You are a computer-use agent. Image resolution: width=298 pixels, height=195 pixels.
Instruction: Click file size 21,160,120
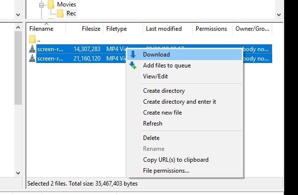[x=87, y=58]
